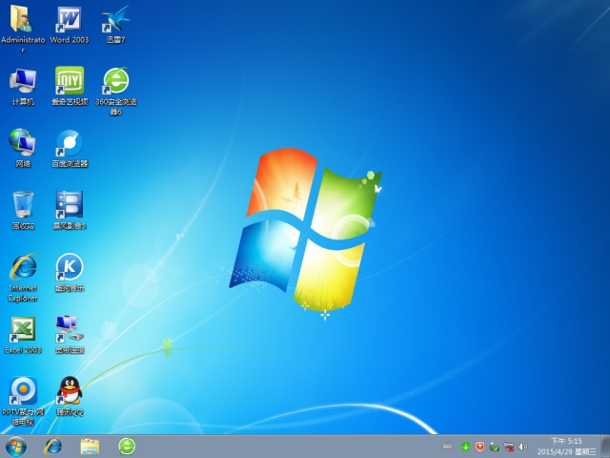Launch 360 browser from the taskbar

click(127, 447)
